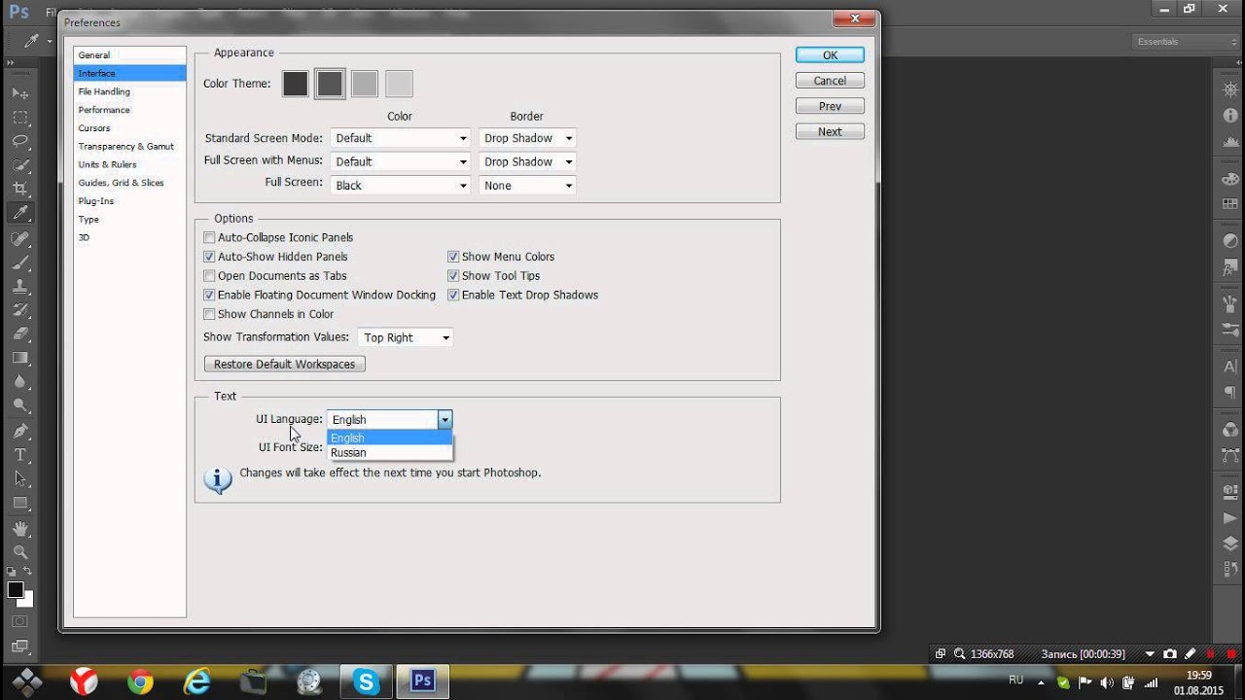1245x700 pixels.
Task: Open Standard Screen Mode color dropdown
Action: pyautogui.click(x=401, y=138)
